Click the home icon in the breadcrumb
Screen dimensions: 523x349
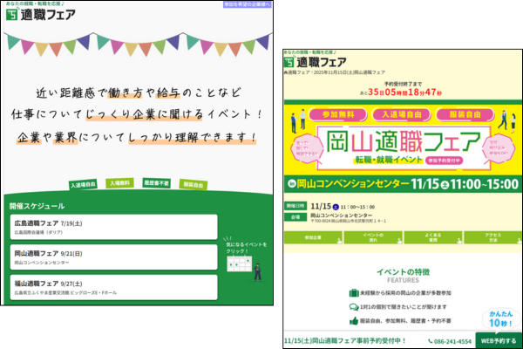click(x=287, y=75)
